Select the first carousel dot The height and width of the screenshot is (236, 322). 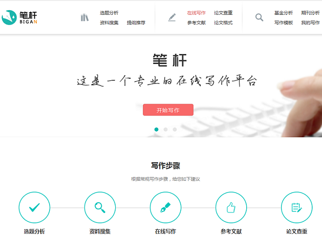point(156,130)
